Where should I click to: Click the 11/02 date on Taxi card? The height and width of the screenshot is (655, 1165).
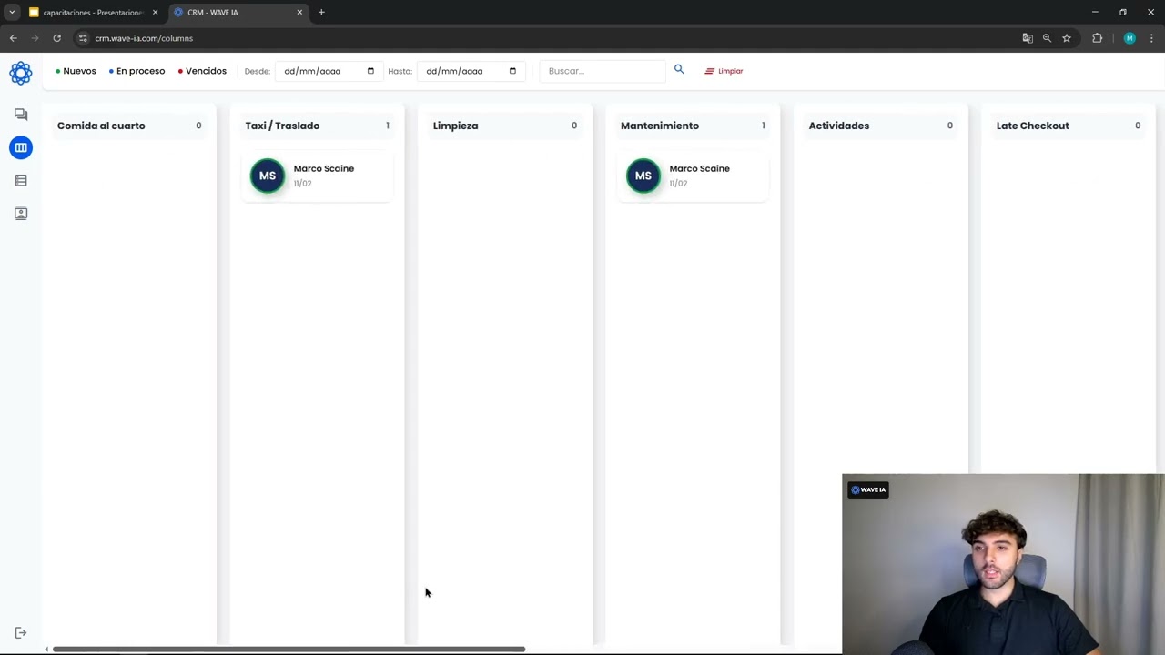tap(302, 184)
